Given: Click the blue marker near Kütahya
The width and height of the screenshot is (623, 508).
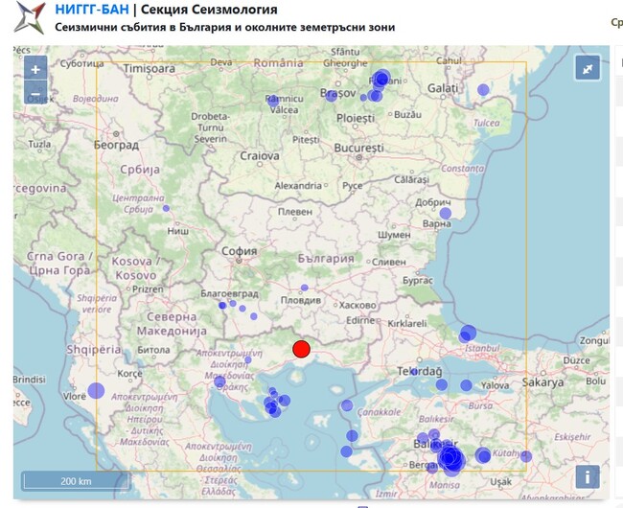Looking at the screenshot, I should tap(526, 456).
